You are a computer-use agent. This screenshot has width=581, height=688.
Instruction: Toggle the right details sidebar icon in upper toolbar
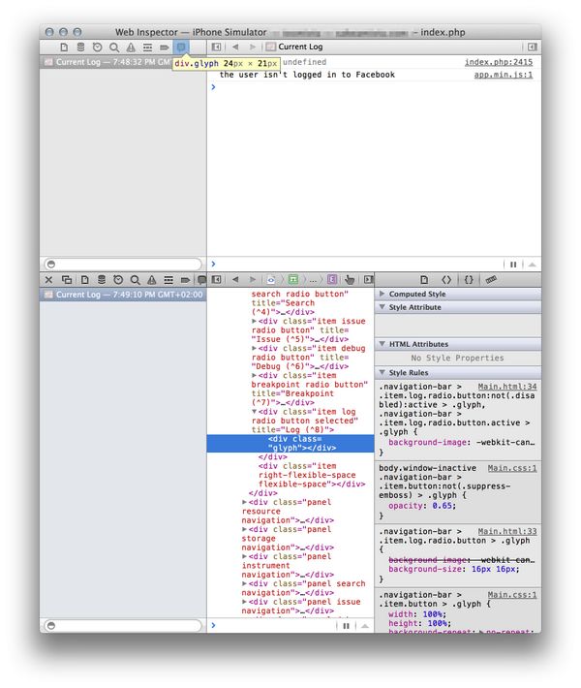point(532,47)
